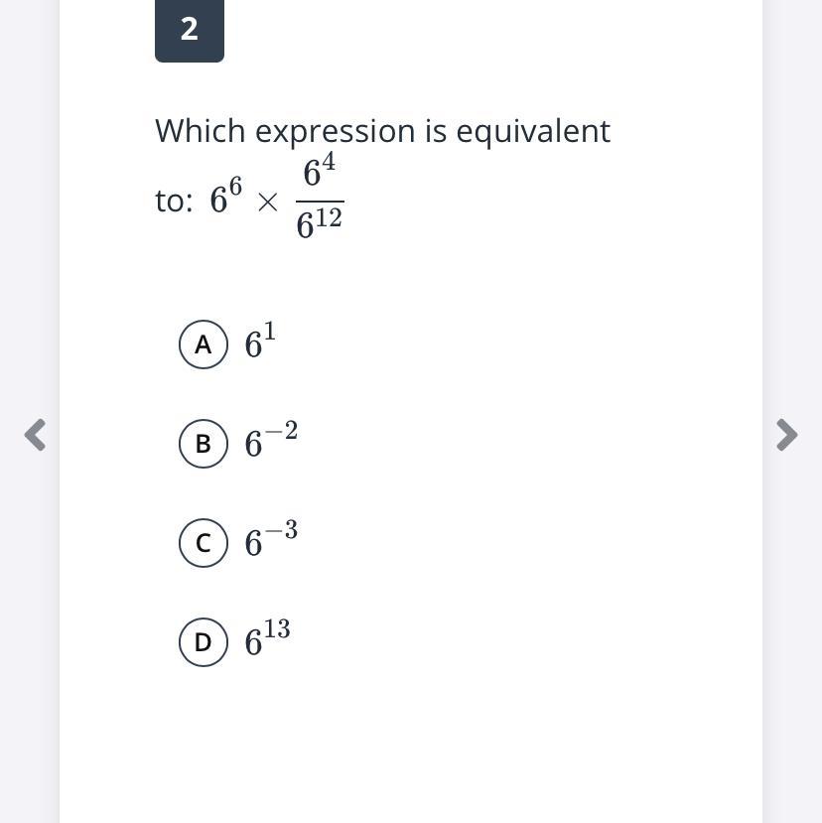Click the 6 to the -3 answer text
This screenshot has height=823, width=822.
271,540
